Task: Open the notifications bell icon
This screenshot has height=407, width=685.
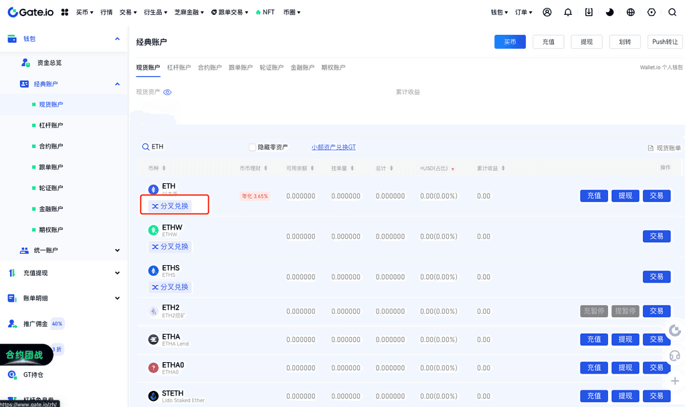Action: (568, 12)
